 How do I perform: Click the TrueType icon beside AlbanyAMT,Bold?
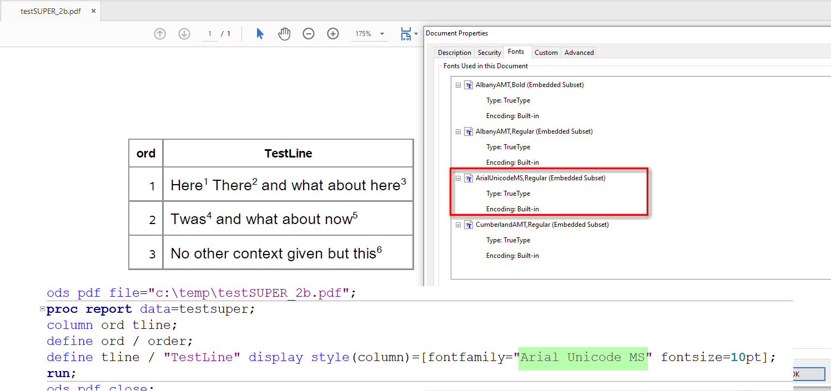pos(469,84)
